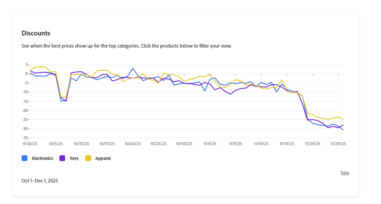
Task: Click the yellow Apparel legend swatch
Action: point(88,158)
